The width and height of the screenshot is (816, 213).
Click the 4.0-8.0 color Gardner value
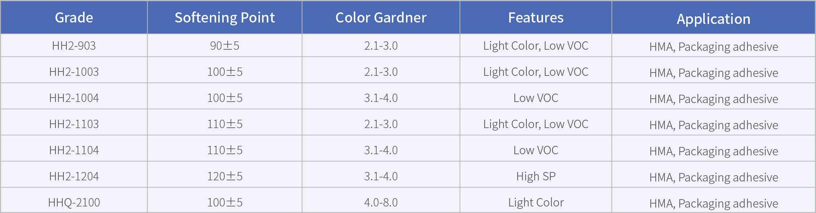tap(381, 202)
